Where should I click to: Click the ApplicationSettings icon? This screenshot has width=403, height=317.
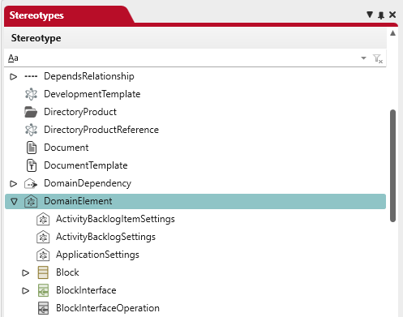pyautogui.click(x=43, y=255)
